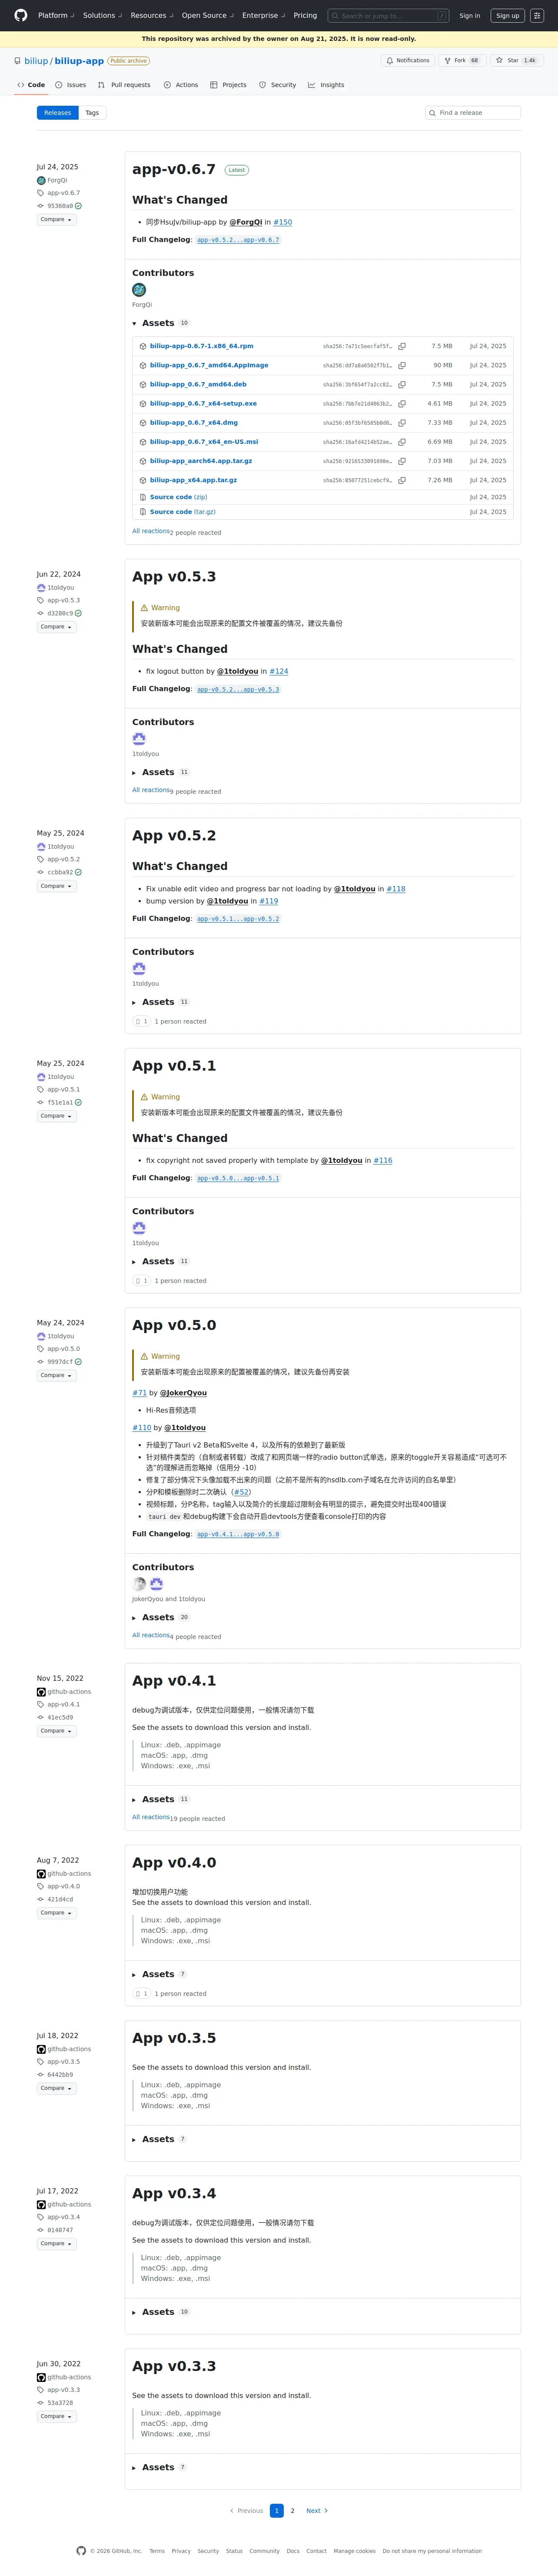Switch to the Security tab
Viewport: 558px width, 2576px height.
point(278,85)
